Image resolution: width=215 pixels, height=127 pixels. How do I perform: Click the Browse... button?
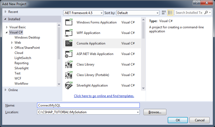[155, 112]
